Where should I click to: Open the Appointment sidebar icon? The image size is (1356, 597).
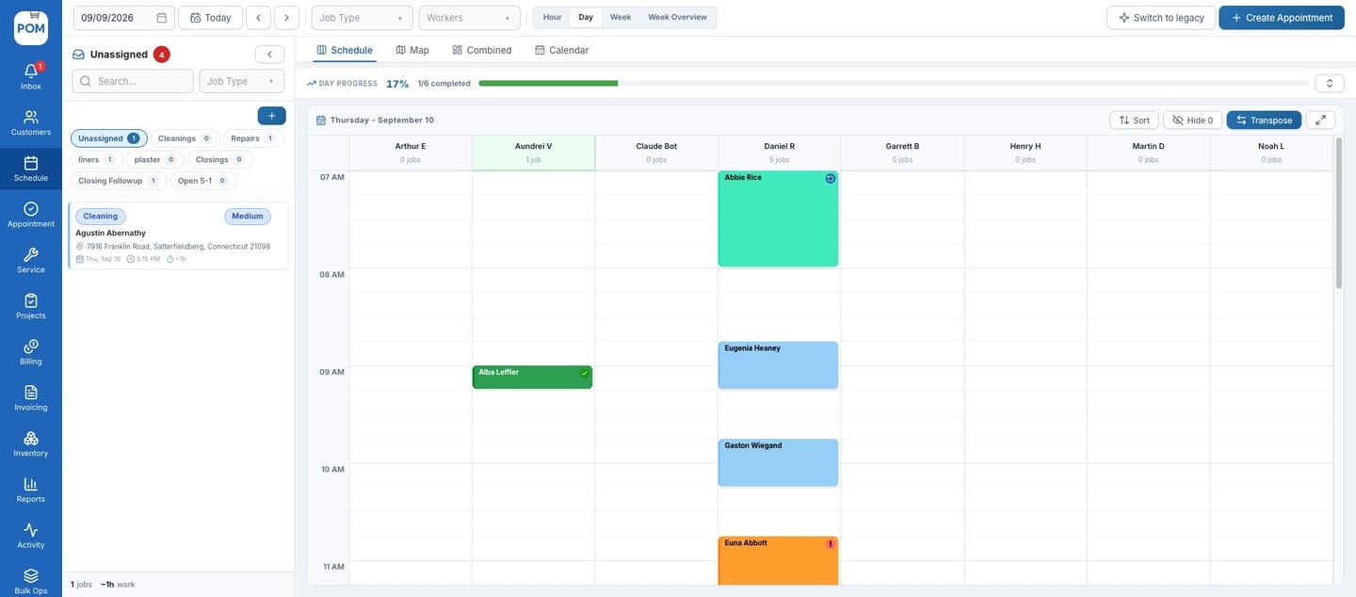pos(31,215)
